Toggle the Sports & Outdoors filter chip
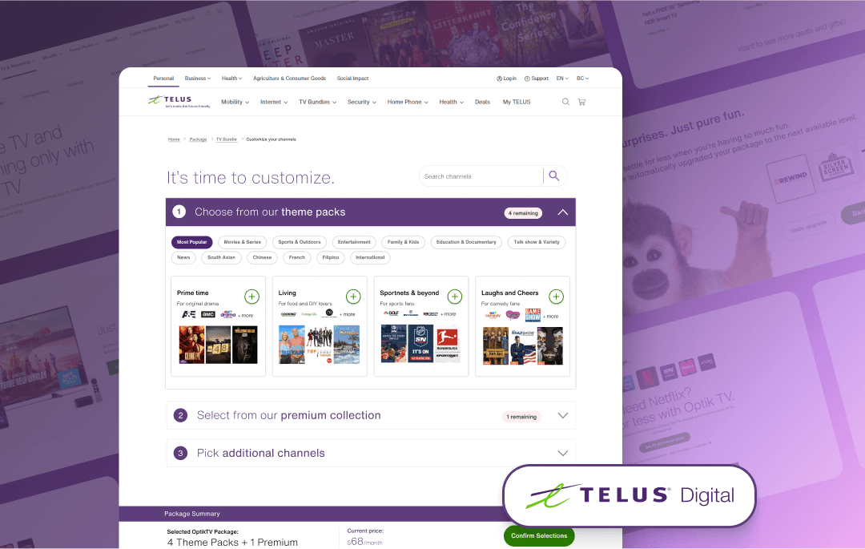Image resolution: width=865 pixels, height=549 pixels. click(x=300, y=242)
